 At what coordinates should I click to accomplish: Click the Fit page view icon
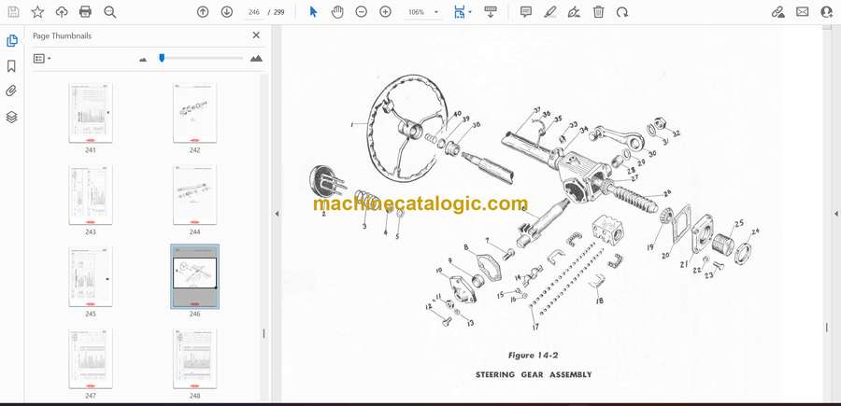pos(459,12)
